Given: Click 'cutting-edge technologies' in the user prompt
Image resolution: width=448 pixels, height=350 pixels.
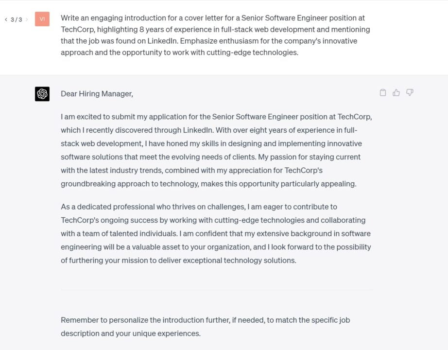Looking at the screenshot, I should pos(252,52).
